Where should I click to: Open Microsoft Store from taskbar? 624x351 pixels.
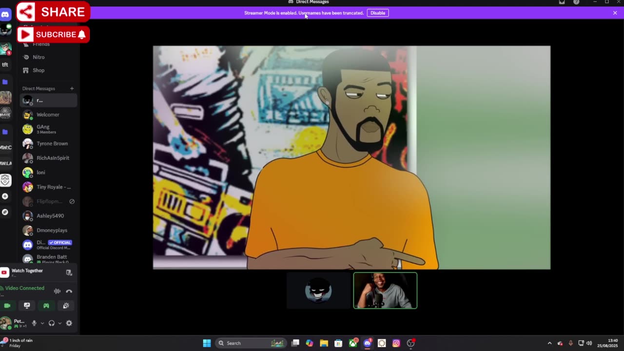338,343
